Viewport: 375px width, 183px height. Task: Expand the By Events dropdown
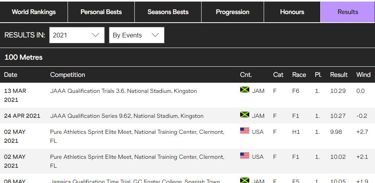(137, 35)
